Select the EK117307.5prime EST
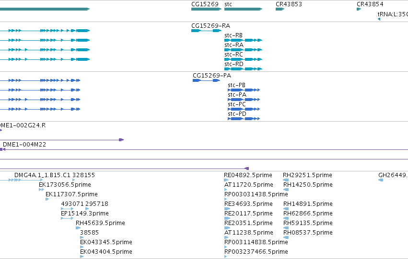This screenshot has width=408, height=259. coord(47,199)
